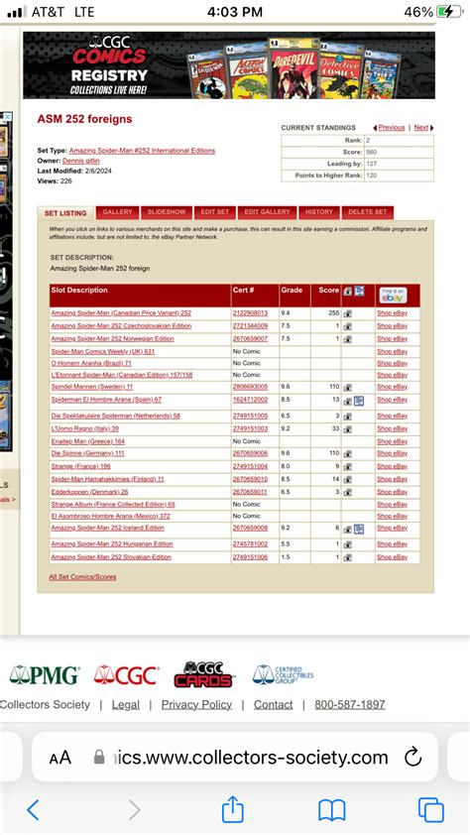
Task: Open image icon for L'Uomo Ragno row
Action: 347,429
